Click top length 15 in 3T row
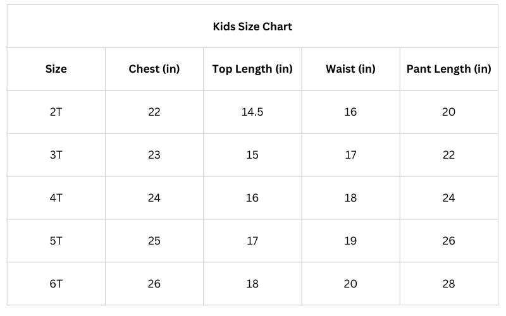Screen dimensions: 506x316 [252, 155]
